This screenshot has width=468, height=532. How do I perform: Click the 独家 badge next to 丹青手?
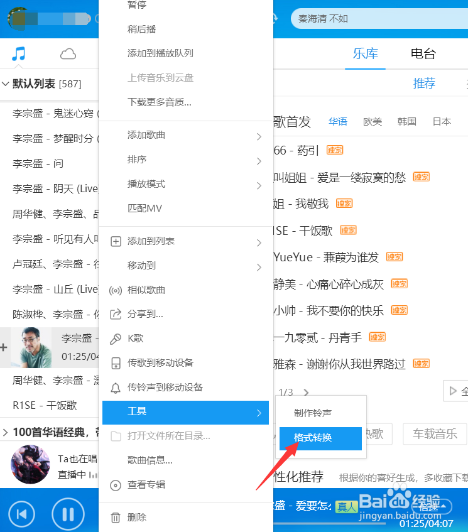click(377, 337)
